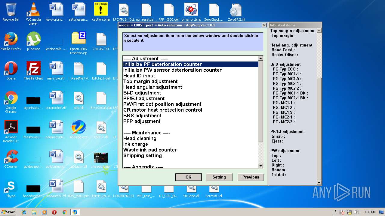Click the AdjProg taskbar button

click(75, 212)
